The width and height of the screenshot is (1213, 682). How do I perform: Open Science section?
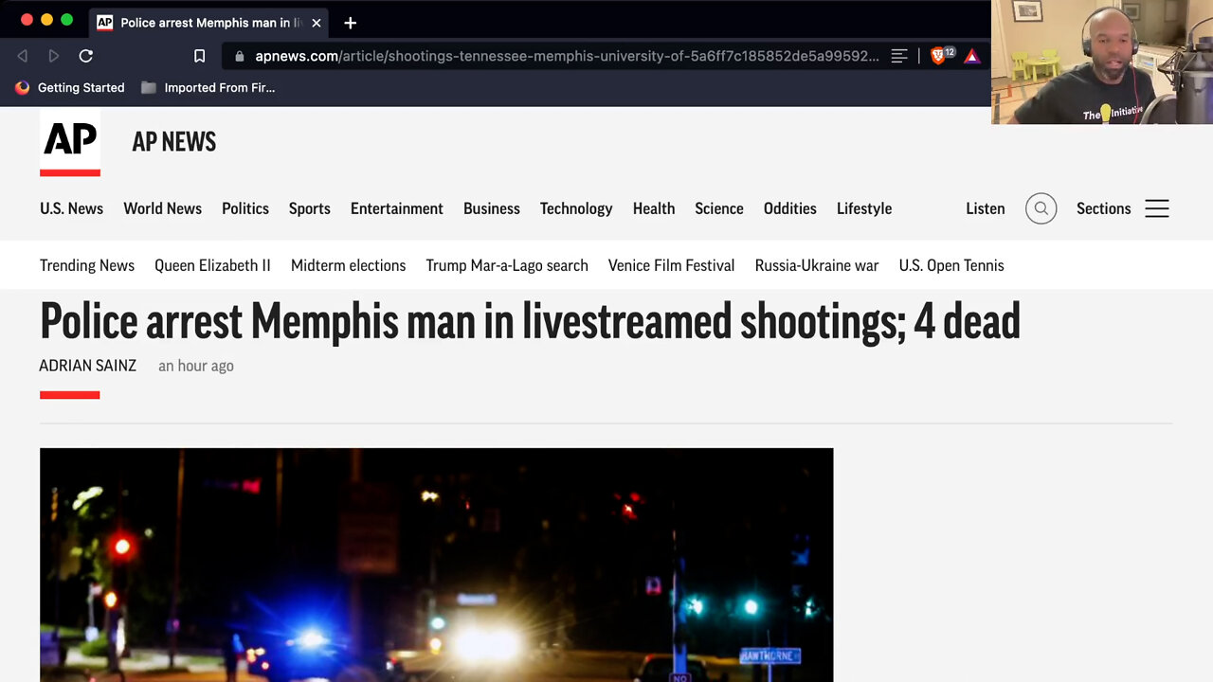pyautogui.click(x=719, y=208)
